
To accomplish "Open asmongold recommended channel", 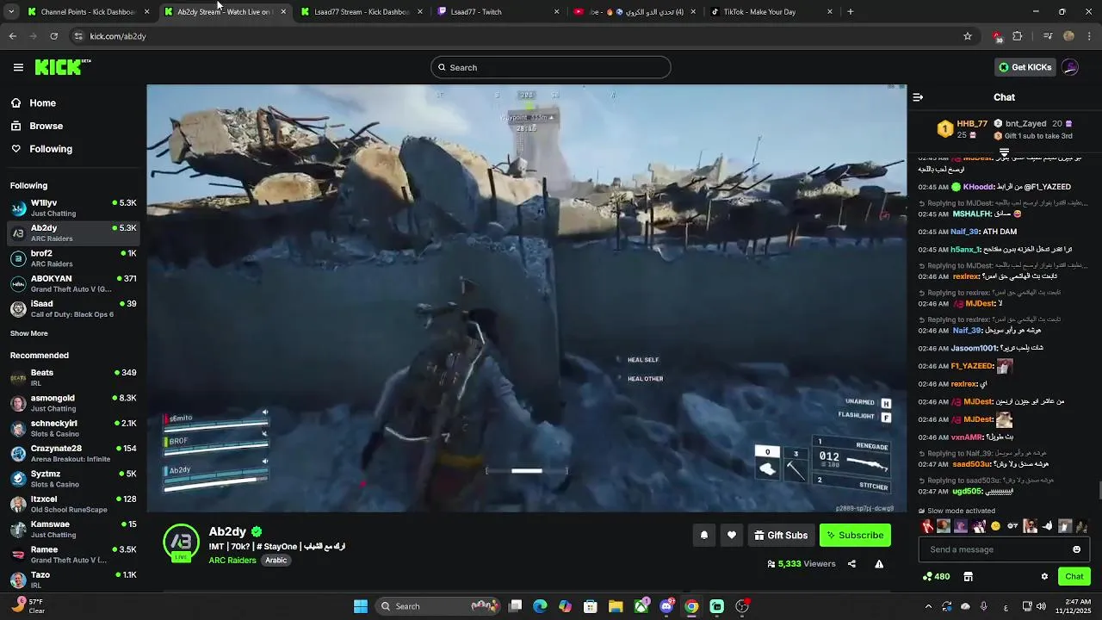I will pos(73,403).
